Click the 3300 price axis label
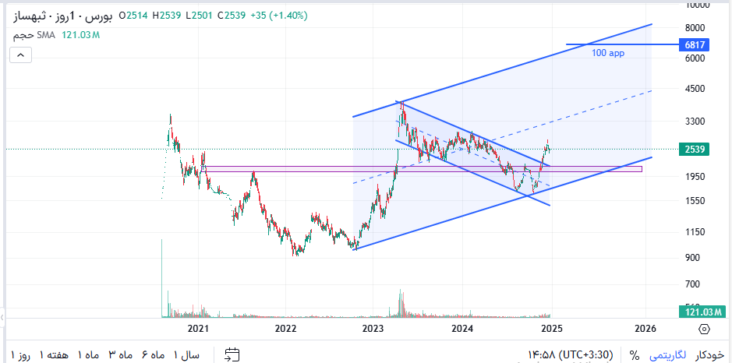Image resolution: width=732 pixels, height=363 pixels. pos(695,122)
